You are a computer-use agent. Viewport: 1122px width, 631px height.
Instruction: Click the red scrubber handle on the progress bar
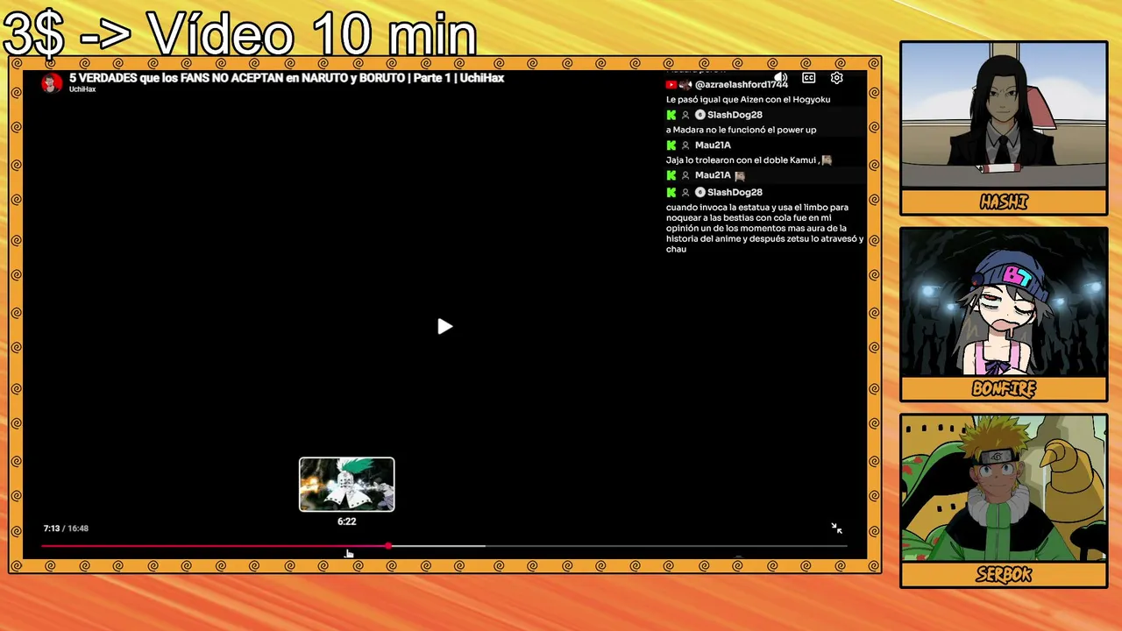(388, 546)
